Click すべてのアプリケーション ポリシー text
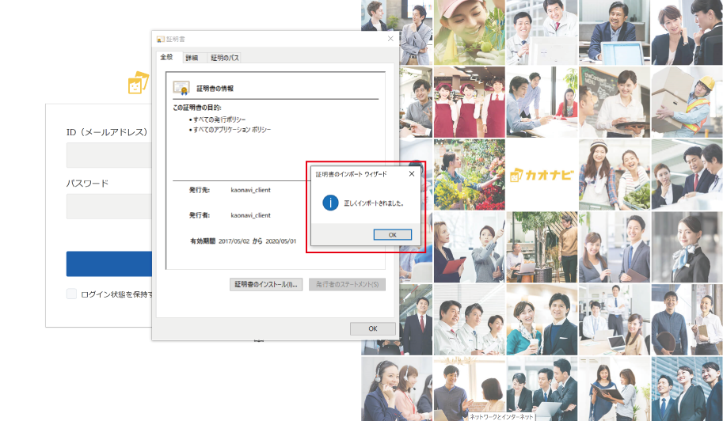The height and width of the screenshot is (421, 723). coord(232,130)
